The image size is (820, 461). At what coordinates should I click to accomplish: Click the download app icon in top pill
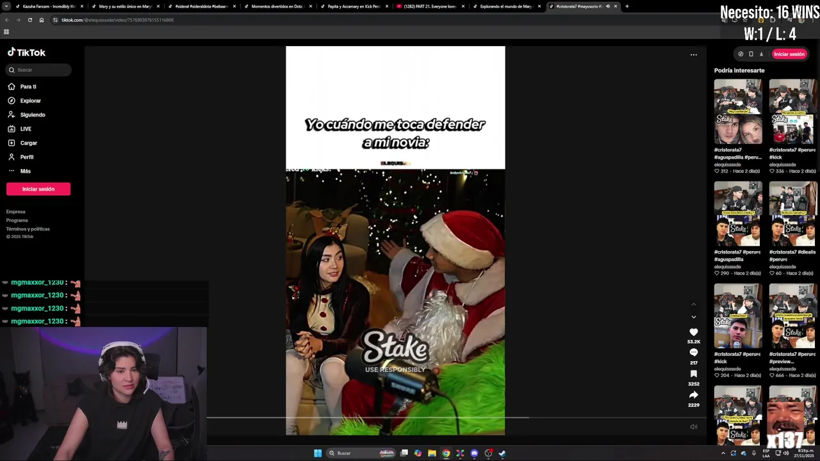coord(761,54)
